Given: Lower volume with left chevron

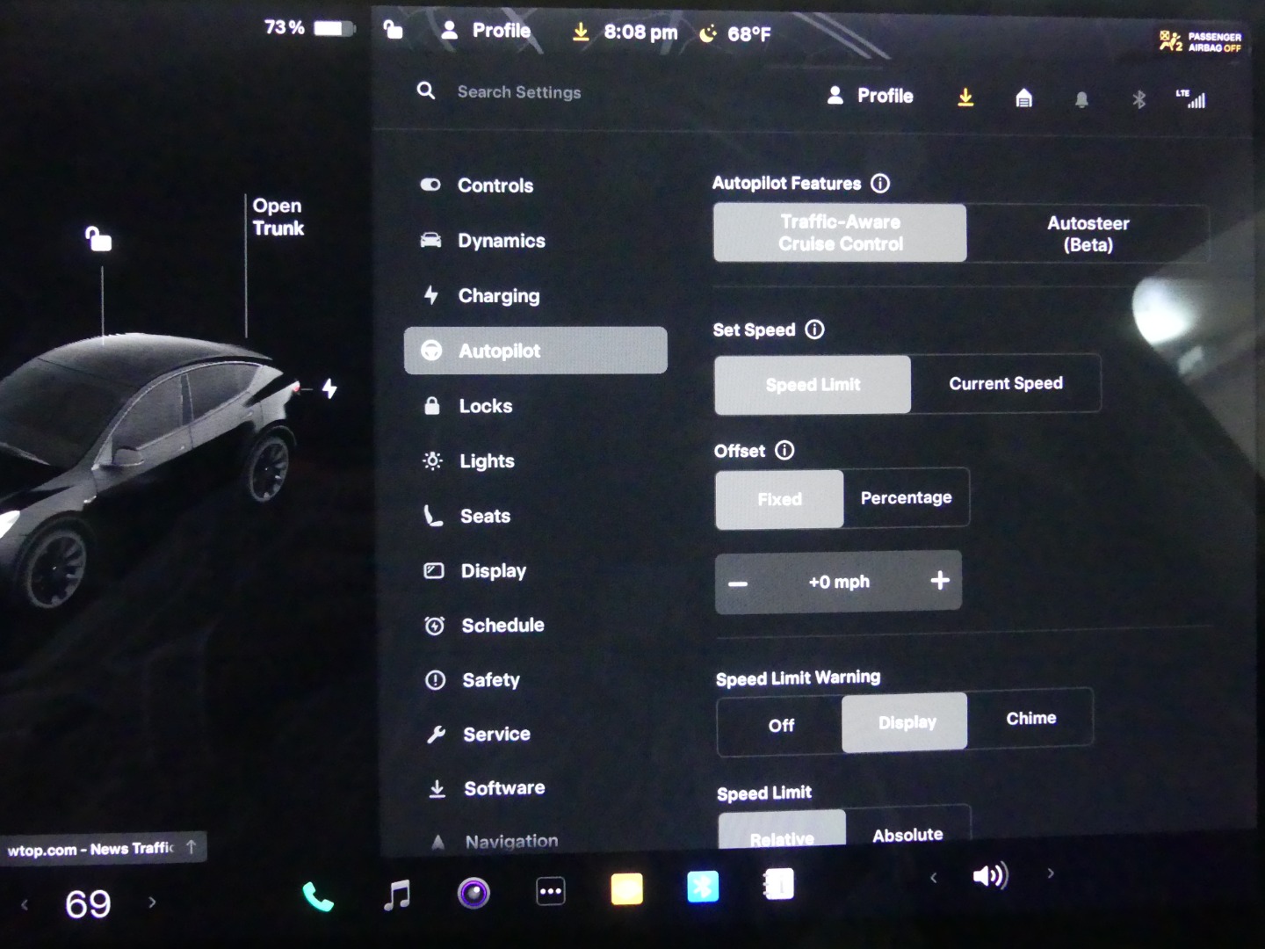Looking at the screenshot, I should pyautogui.click(x=933, y=877).
